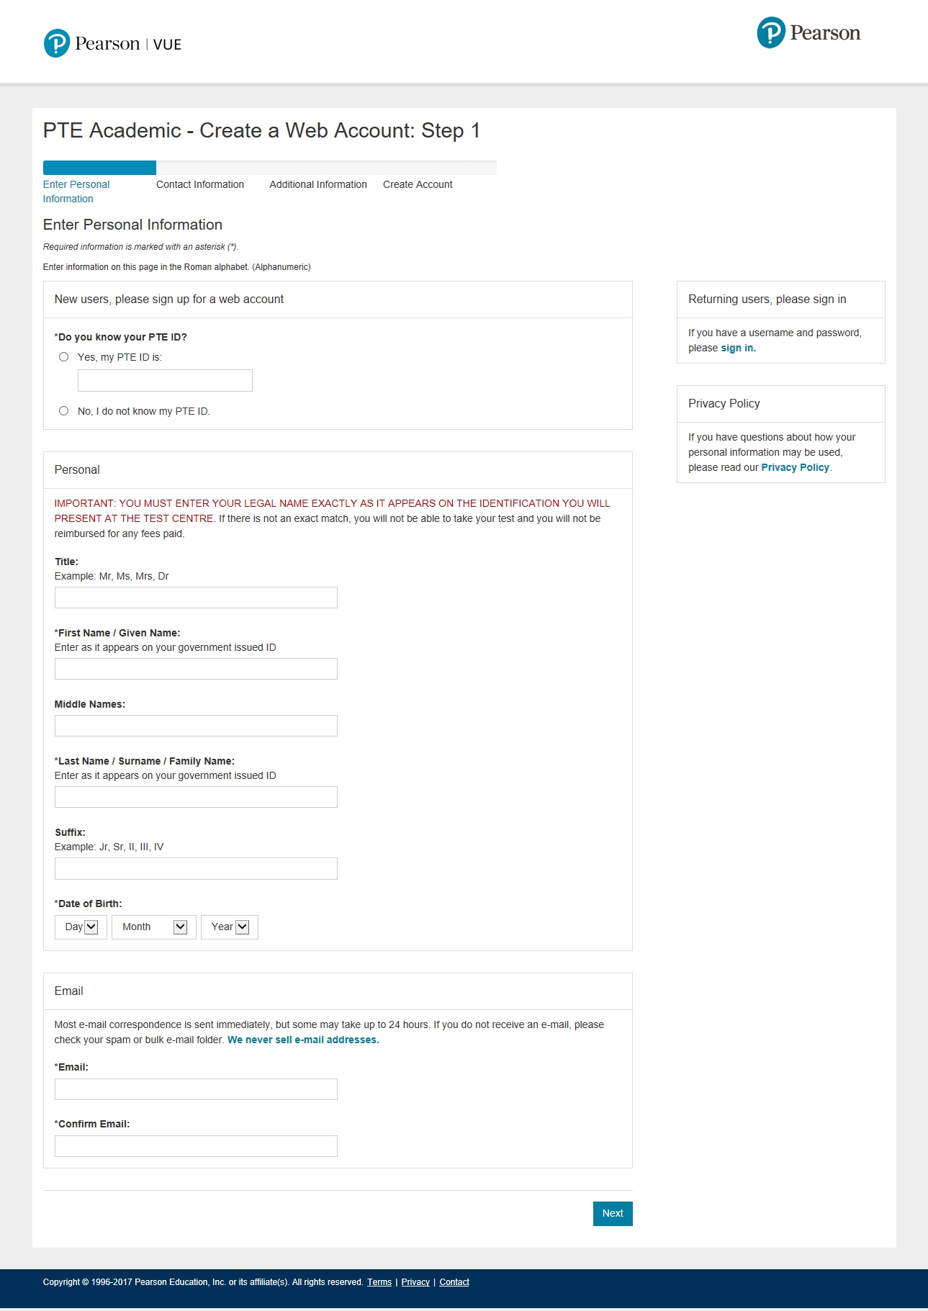Image resolution: width=928 pixels, height=1311 pixels.
Task: Click the PTE ID text field
Action: click(x=165, y=381)
